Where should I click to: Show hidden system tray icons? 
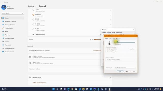tap(137, 89)
